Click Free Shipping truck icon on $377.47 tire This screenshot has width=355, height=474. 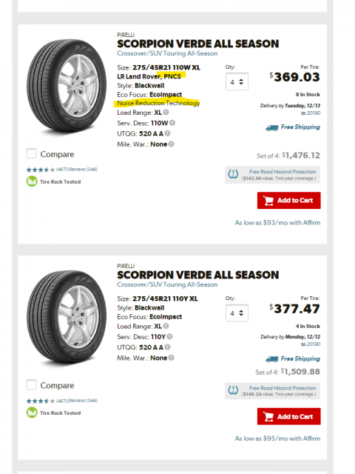click(272, 359)
